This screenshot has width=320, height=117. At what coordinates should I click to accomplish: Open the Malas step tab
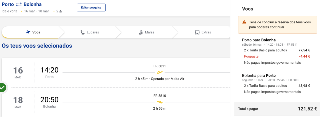click(147, 32)
